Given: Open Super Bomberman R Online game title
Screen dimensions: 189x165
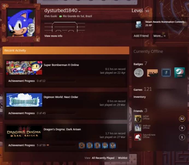Looking at the screenshot, I should tap(61, 65).
